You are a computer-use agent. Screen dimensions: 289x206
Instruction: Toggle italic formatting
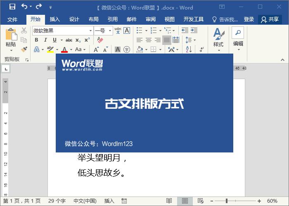click(x=45, y=40)
